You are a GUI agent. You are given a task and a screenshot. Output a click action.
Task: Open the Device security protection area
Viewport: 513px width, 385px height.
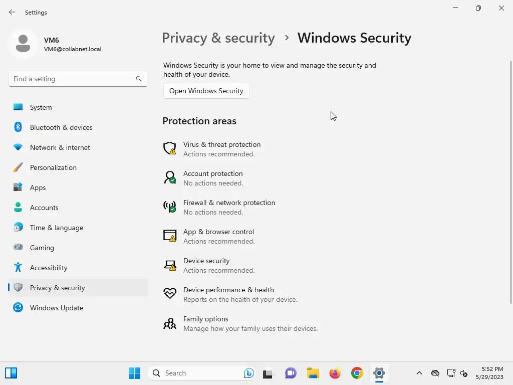coord(206,261)
